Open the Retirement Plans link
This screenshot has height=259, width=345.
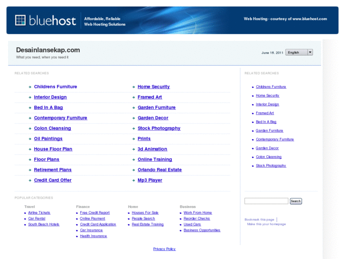[53, 170]
